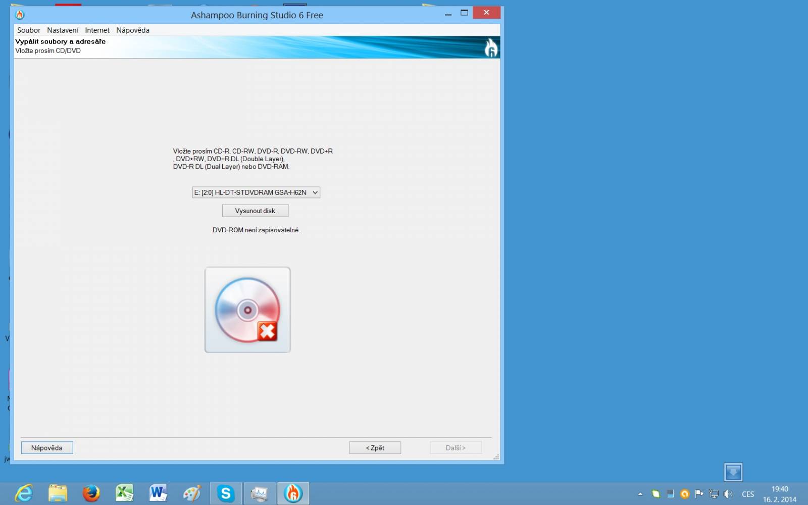The width and height of the screenshot is (808, 505).
Task: Click the disc status image with red X
Action: (247, 310)
